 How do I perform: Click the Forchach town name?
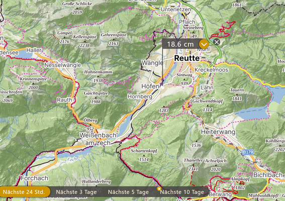[x=35, y=178]
